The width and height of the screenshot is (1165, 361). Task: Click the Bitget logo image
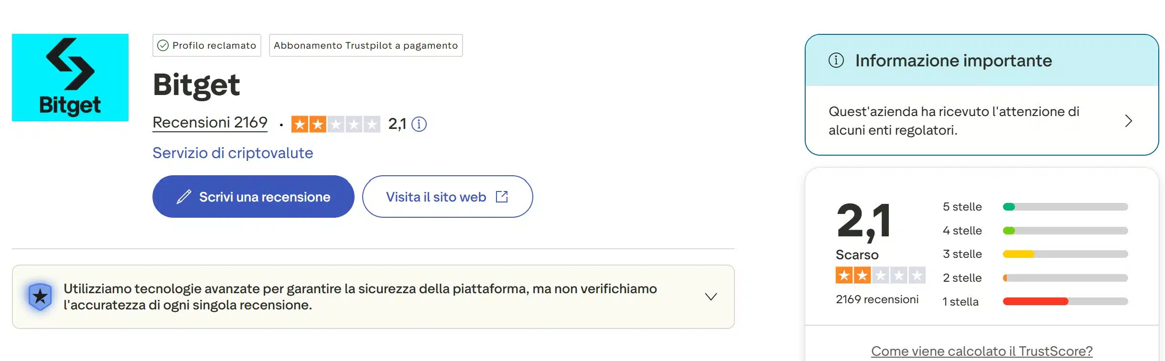click(70, 77)
